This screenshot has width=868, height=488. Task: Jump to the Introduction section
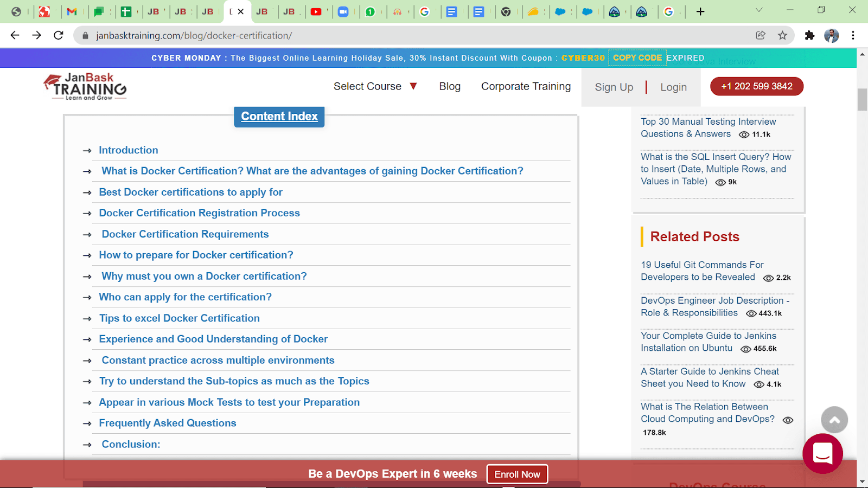coord(129,150)
